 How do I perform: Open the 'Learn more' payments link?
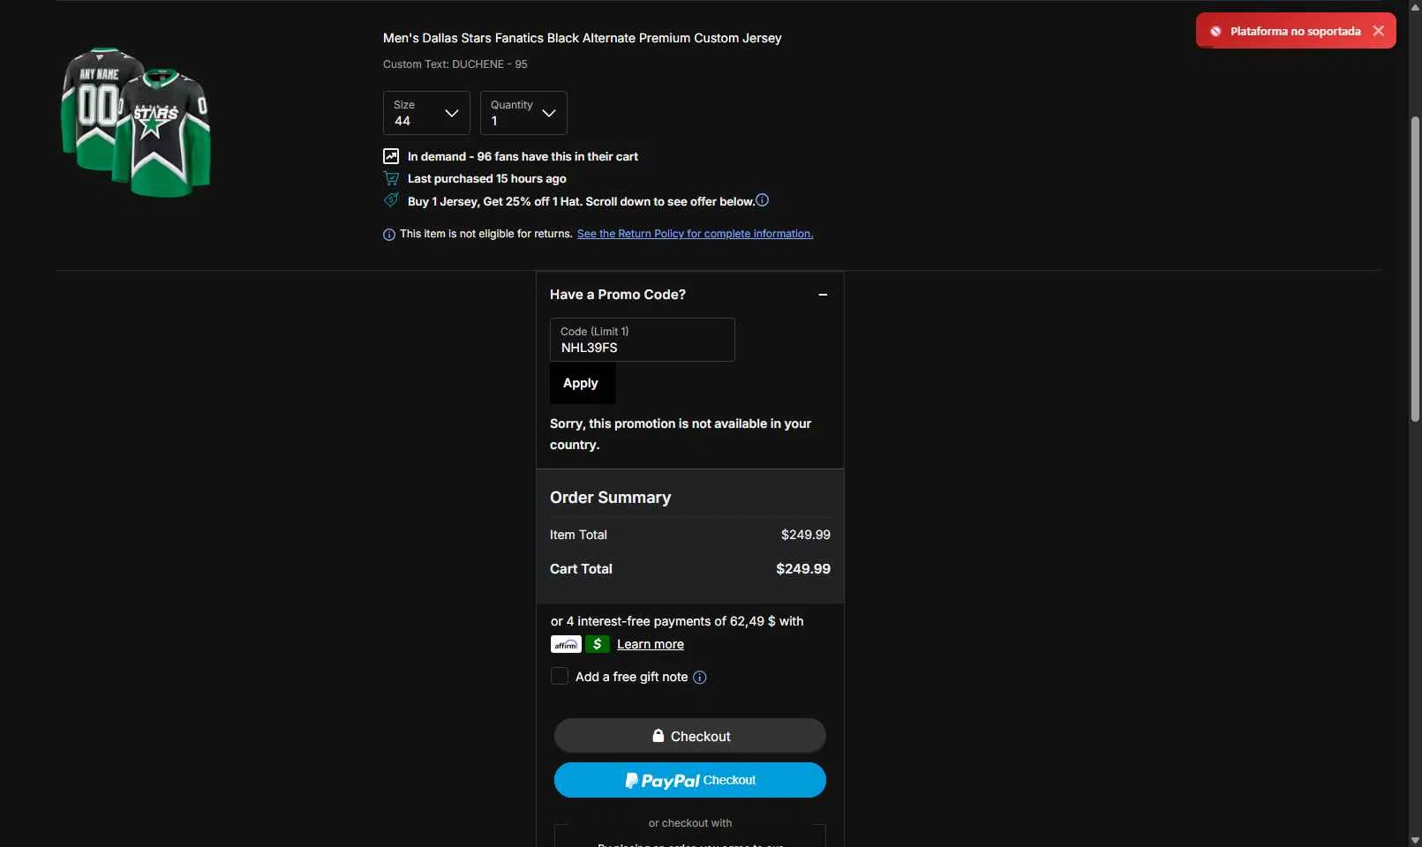(x=651, y=644)
